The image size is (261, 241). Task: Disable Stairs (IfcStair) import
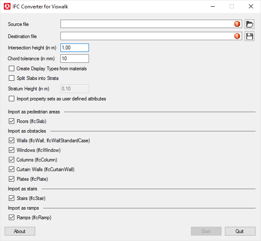point(12,198)
